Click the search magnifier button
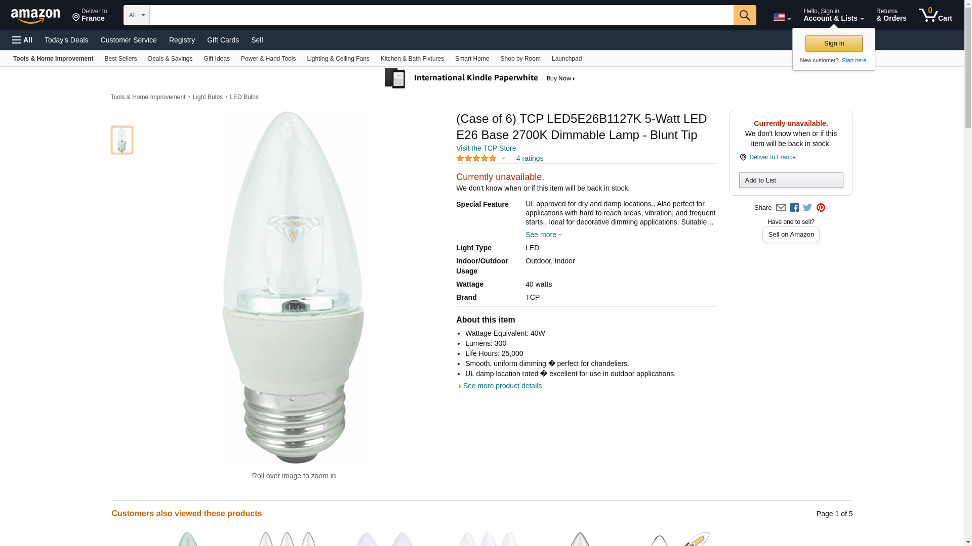 coord(744,15)
